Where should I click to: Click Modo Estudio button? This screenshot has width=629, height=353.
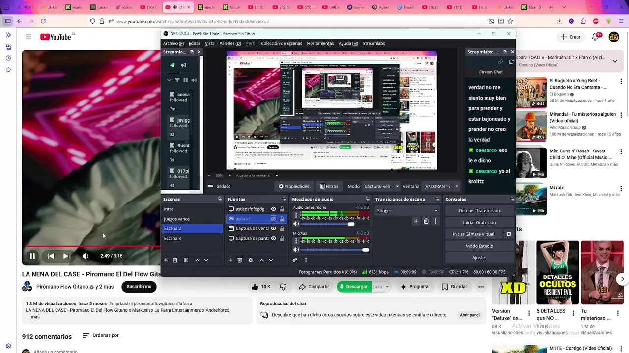coord(479,246)
